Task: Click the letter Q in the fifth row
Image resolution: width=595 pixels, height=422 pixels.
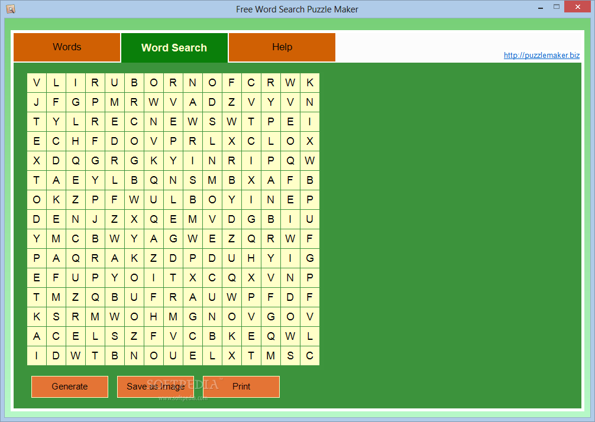Action: (75, 161)
